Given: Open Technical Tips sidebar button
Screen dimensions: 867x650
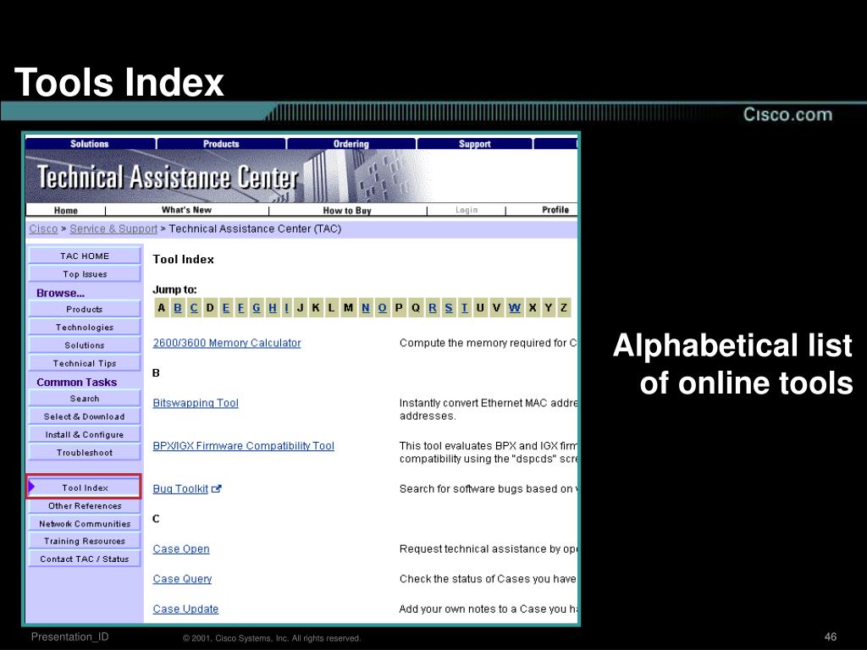Looking at the screenshot, I should 85,363.
